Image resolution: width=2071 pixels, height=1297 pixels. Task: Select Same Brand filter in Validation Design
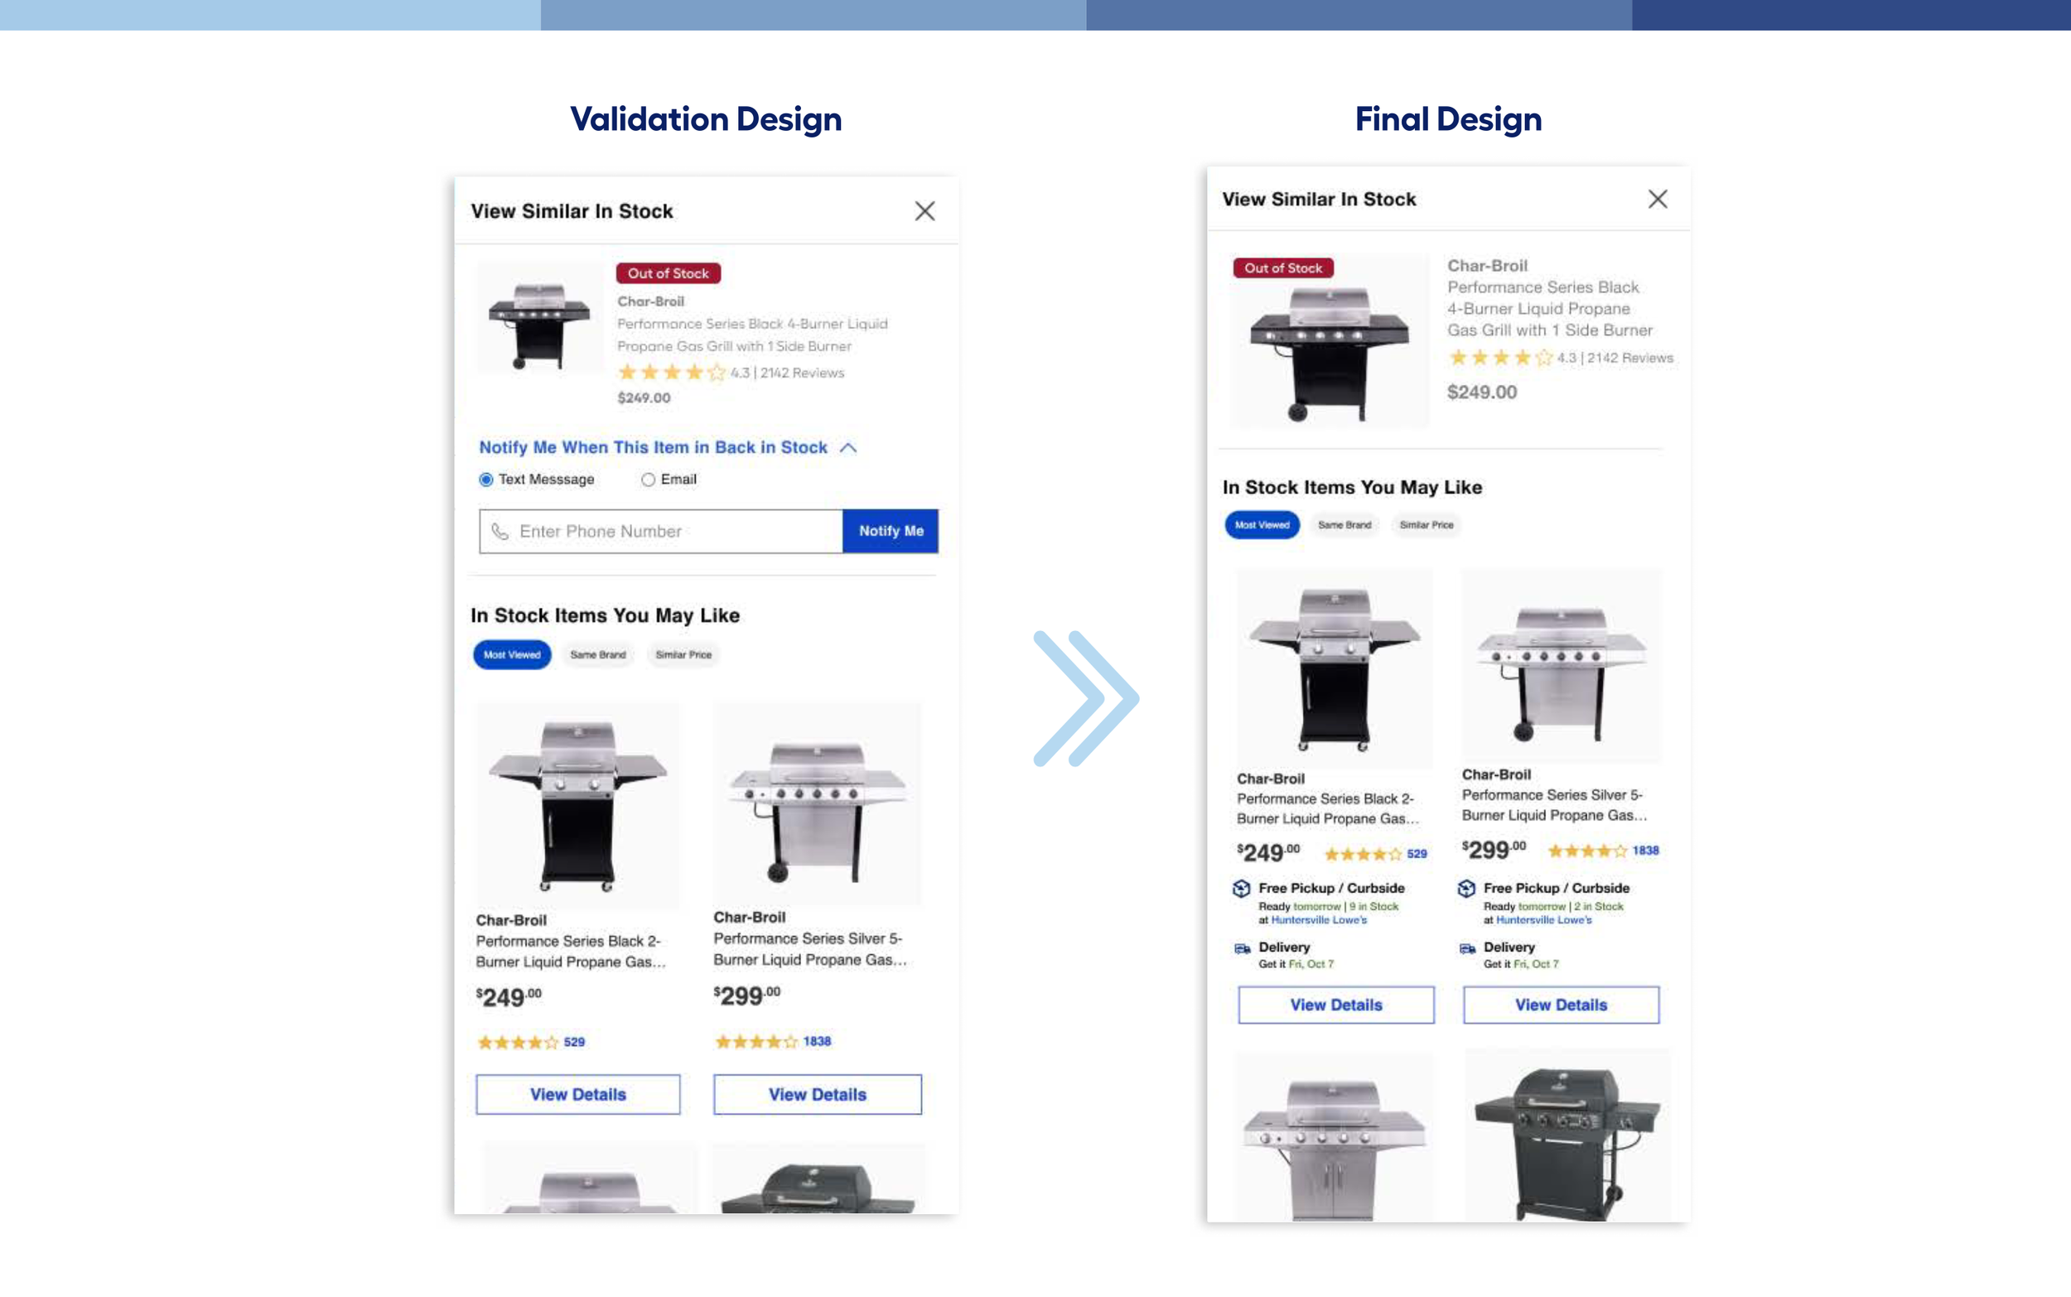click(598, 655)
